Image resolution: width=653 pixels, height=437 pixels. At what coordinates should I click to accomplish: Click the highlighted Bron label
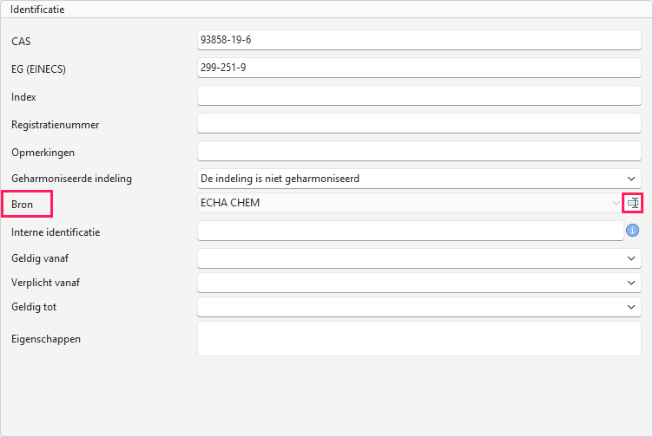22,204
